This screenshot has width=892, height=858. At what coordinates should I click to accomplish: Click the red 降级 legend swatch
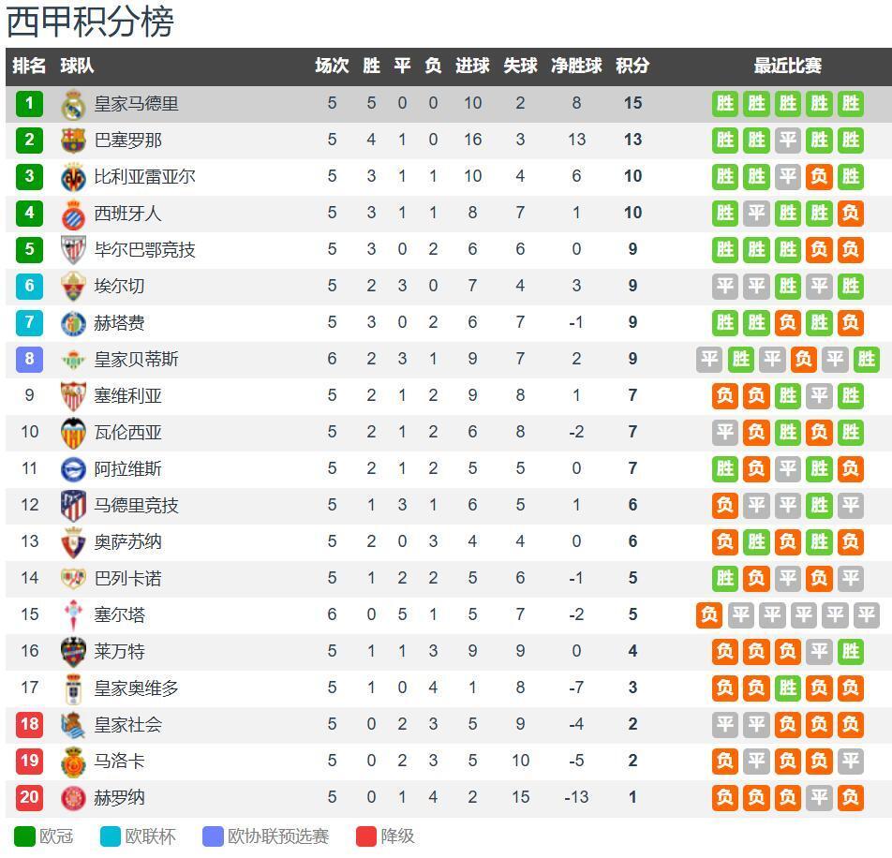[366, 836]
